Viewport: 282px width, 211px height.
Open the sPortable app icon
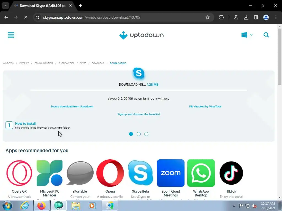(80, 173)
